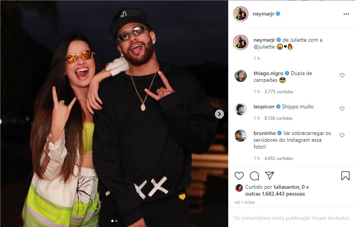
Task: Like the post with the heart icon
Action: click(x=239, y=176)
